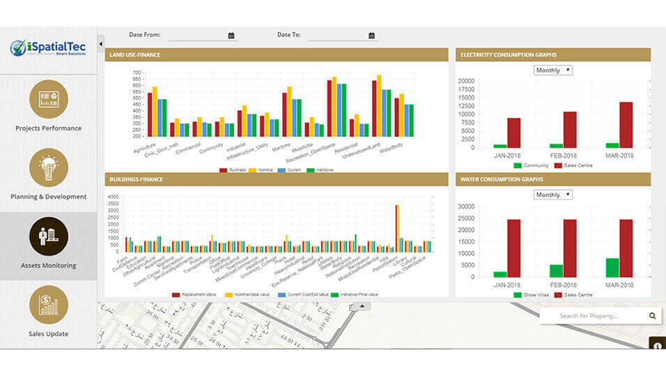The height and width of the screenshot is (375, 666).
Task: Click the Date From calendar icon
Action: (231, 36)
